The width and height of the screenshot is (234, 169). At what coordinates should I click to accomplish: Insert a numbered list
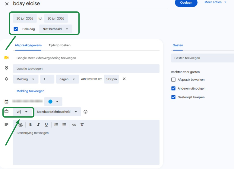point(56,125)
